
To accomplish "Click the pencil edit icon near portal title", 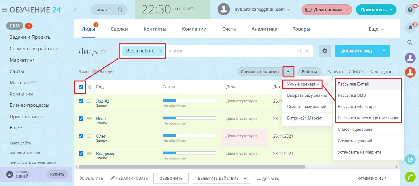I will 75,10.
